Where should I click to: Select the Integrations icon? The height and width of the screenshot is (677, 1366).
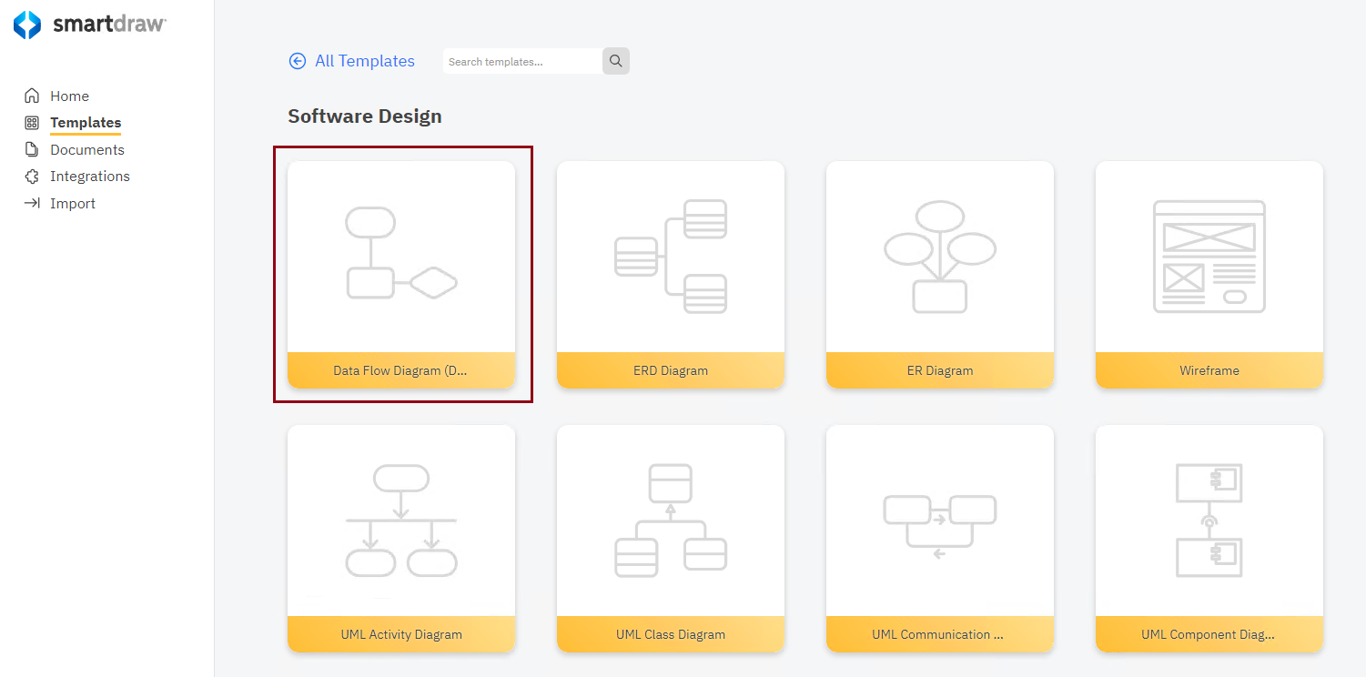pos(31,176)
